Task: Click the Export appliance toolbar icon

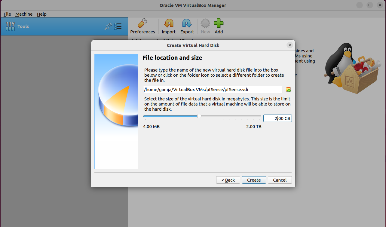Action: [x=187, y=26]
